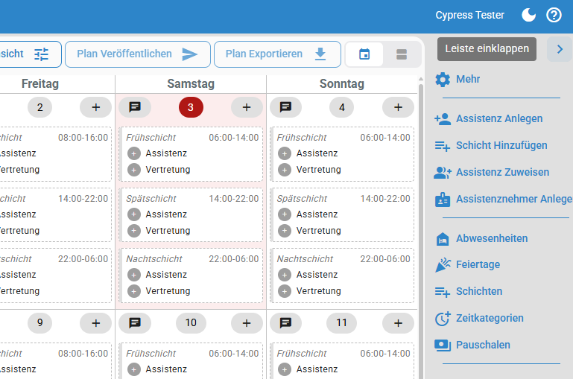Click the Plan Veröffentlichen button
Image resolution: width=573 pixels, height=379 pixels.
(x=138, y=54)
